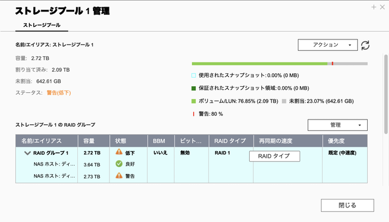Click the red 警告 threshold marker in legend

193,114
